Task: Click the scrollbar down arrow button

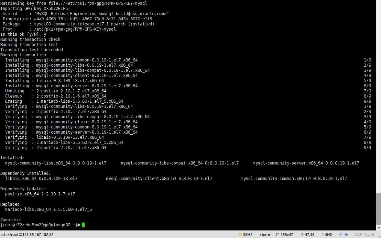Action: (x=379, y=228)
